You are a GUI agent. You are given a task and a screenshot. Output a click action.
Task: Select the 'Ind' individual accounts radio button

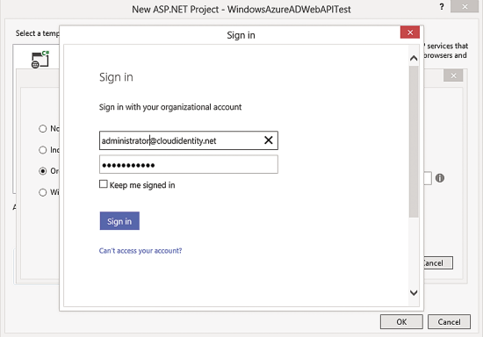42,150
